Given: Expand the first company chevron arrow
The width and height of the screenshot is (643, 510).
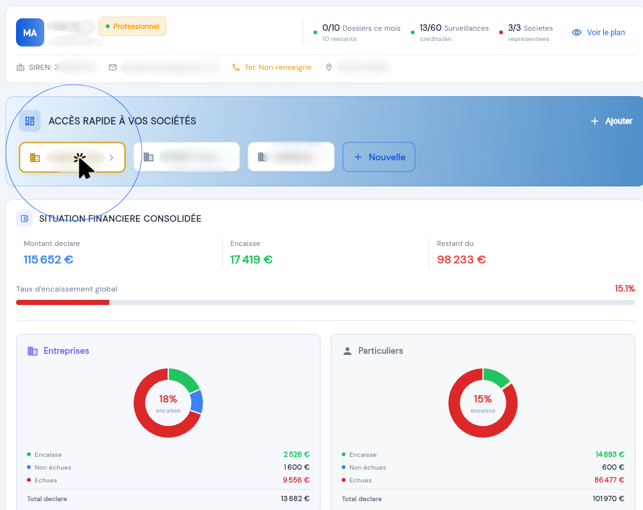Looking at the screenshot, I should (x=112, y=157).
